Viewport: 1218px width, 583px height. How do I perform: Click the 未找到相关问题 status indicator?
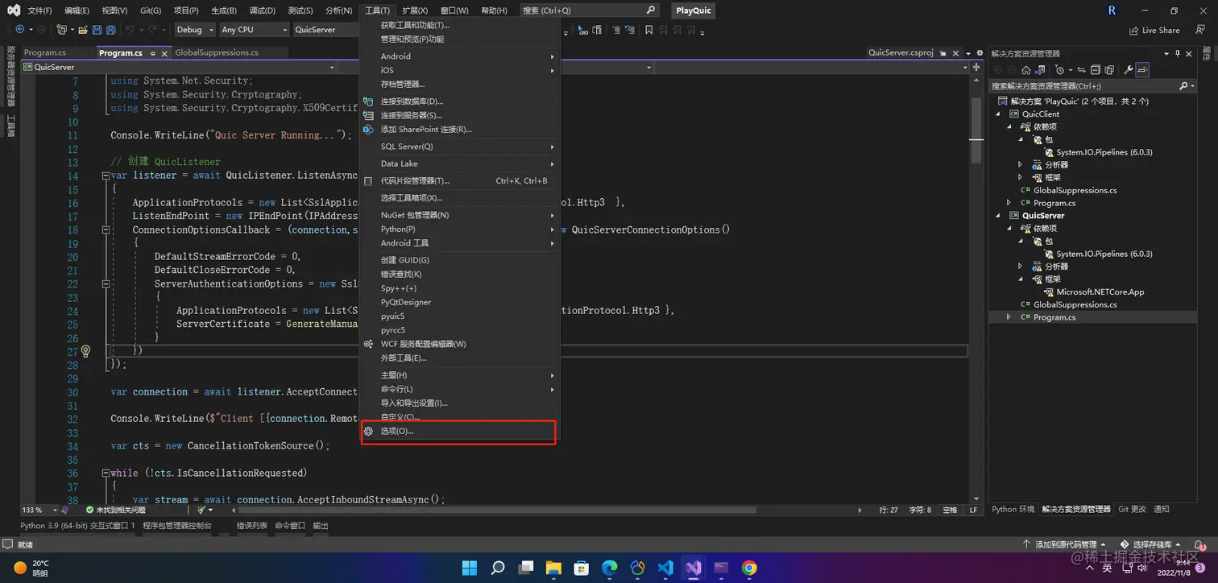pyautogui.click(x=115, y=510)
